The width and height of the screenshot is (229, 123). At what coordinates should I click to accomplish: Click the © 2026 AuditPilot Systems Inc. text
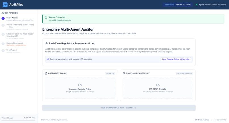54,120
